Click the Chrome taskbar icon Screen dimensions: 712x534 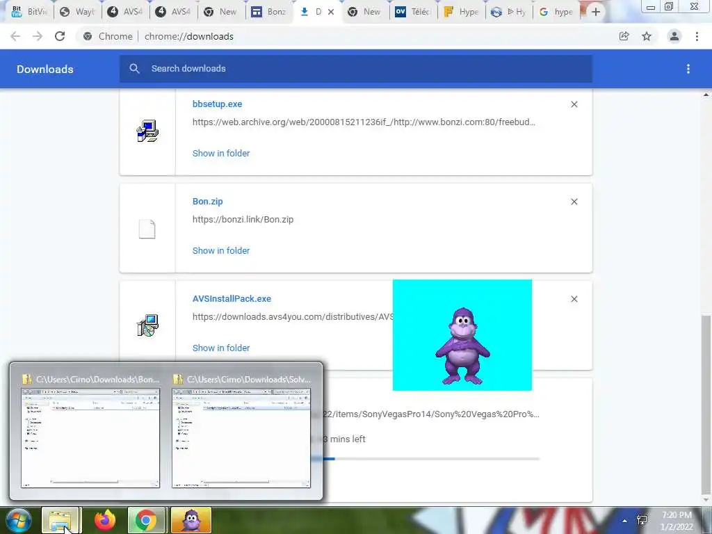point(146,520)
